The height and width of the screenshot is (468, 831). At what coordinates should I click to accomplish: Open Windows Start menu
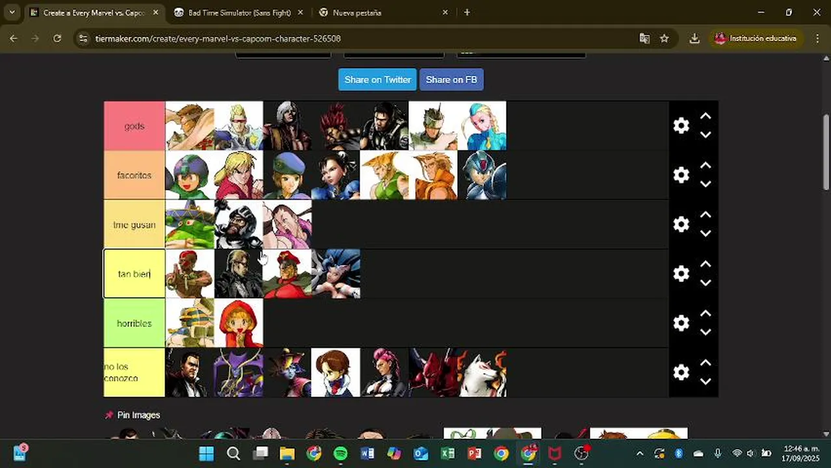tap(207, 453)
